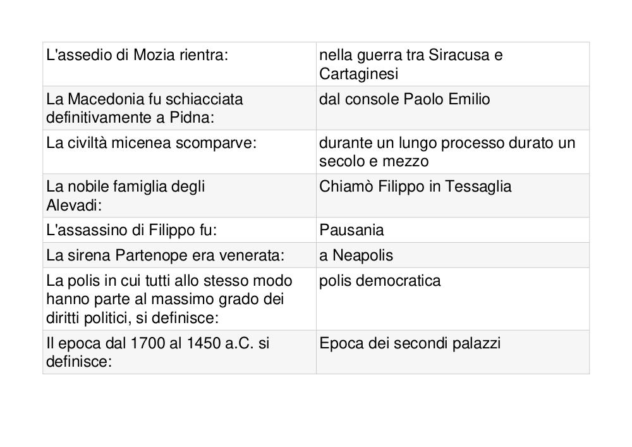Select the question 'L'assassino di Filippo fu:'
Viewport: 632px width, 447px height.
179,230
